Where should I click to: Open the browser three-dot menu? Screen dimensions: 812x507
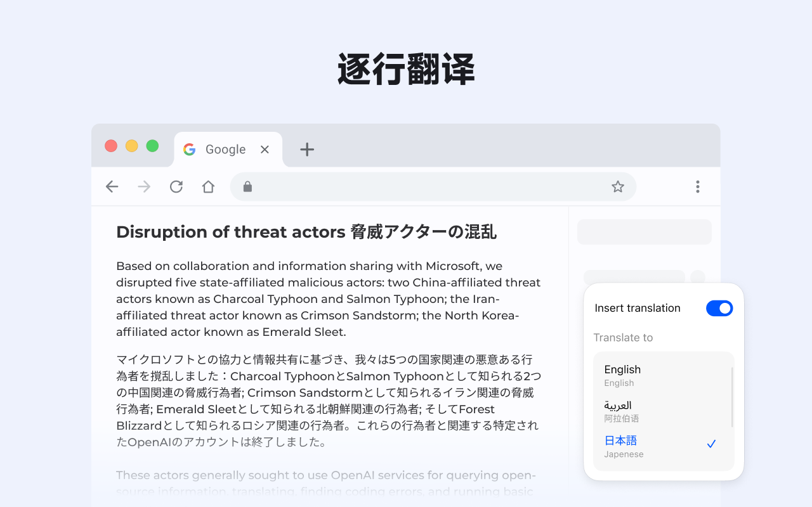coord(697,186)
